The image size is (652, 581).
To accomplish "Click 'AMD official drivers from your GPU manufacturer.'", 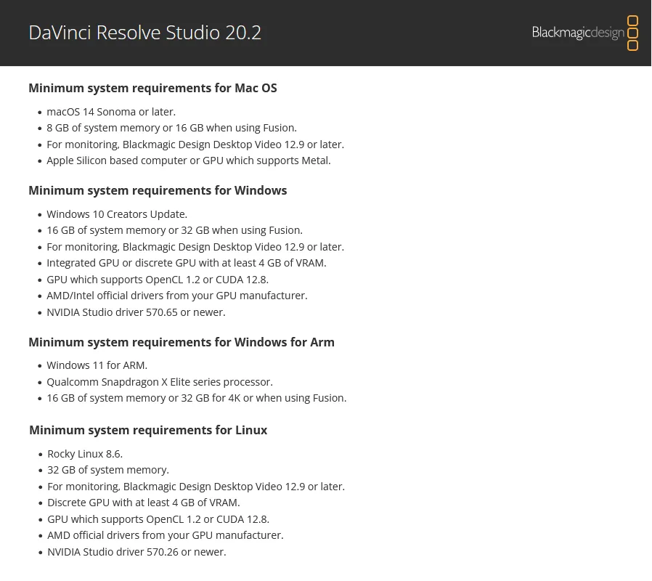I will [x=166, y=535].
